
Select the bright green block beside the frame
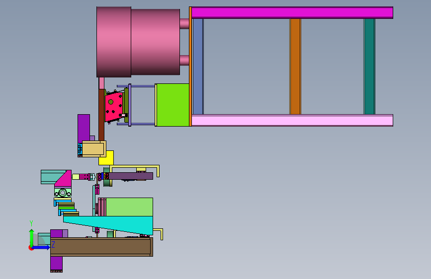click(x=173, y=105)
